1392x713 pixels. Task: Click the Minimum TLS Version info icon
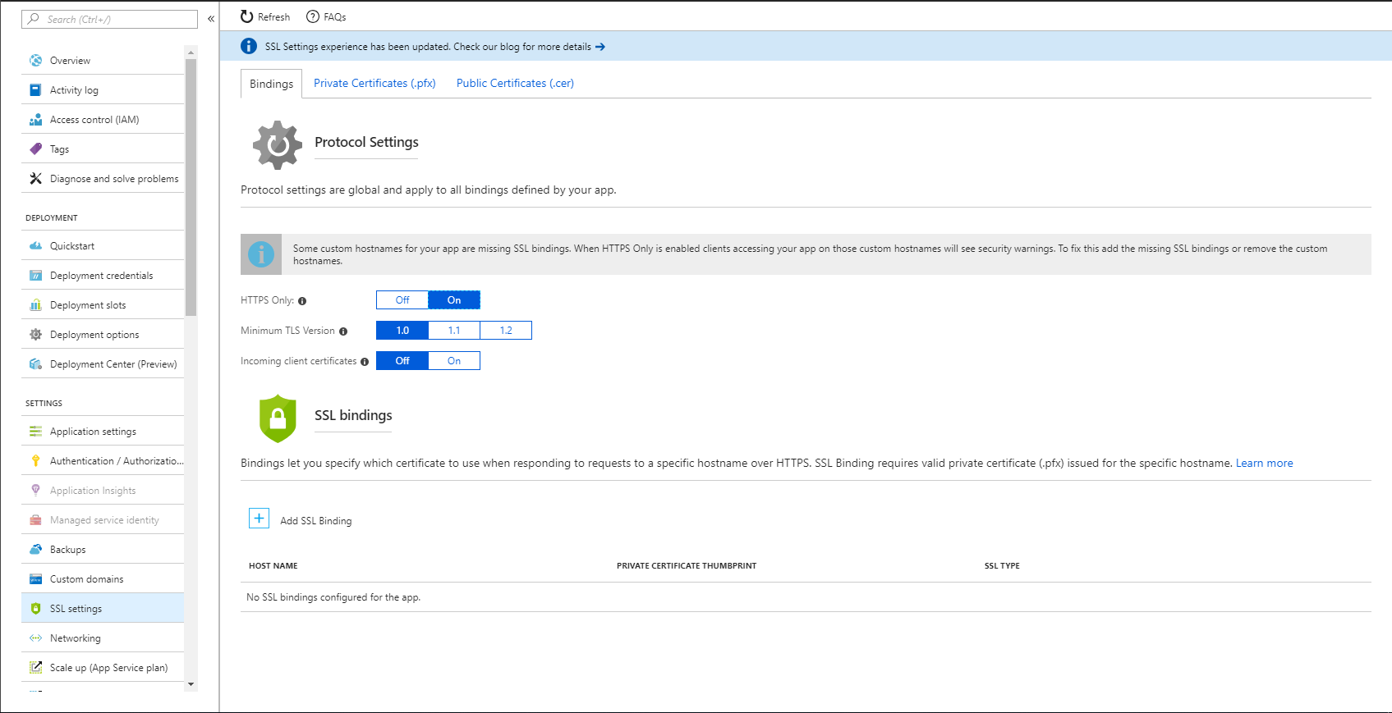click(343, 331)
